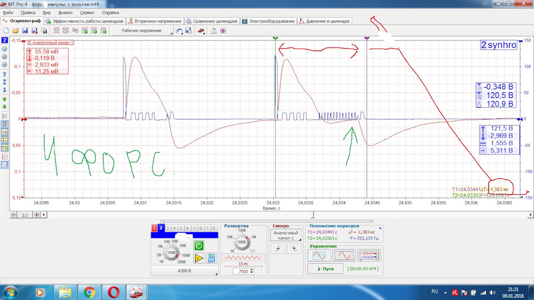Toggle the green channel power button

199,246
